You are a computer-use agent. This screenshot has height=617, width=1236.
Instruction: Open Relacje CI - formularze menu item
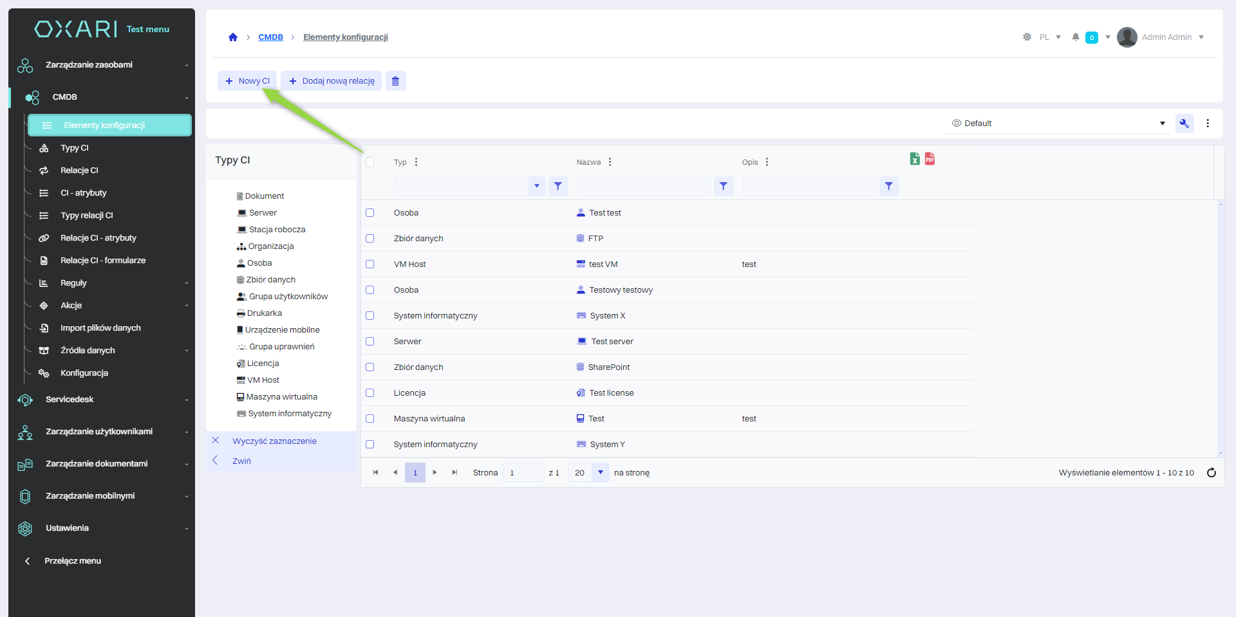103,261
